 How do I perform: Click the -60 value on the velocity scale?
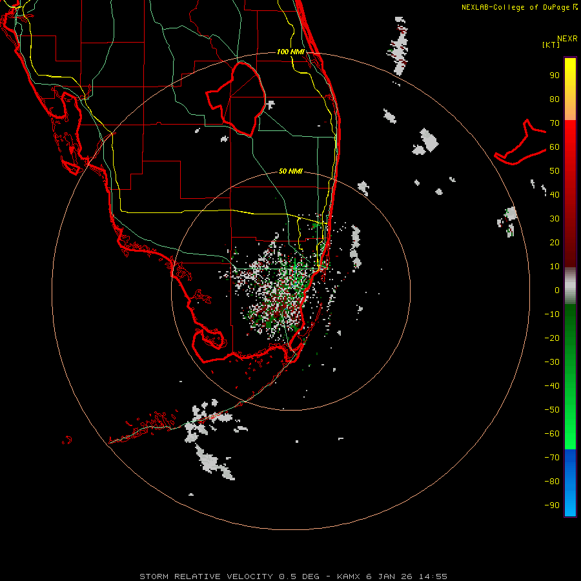pyautogui.click(x=552, y=434)
